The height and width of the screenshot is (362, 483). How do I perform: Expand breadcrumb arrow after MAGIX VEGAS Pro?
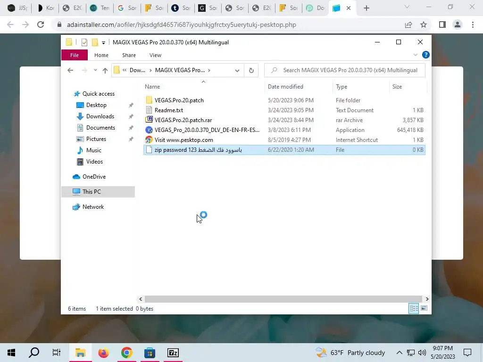[209, 70]
